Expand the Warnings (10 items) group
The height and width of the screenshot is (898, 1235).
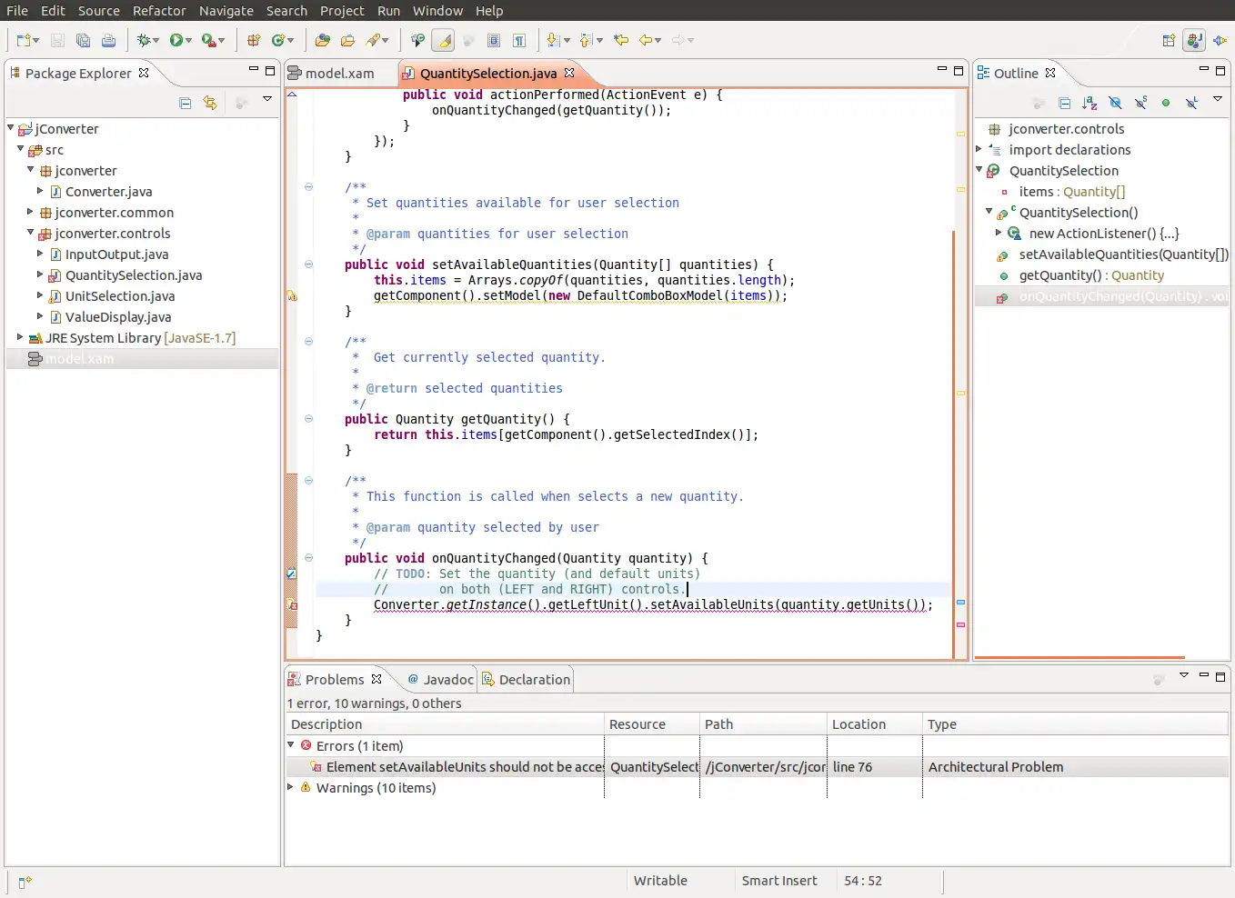coord(291,787)
